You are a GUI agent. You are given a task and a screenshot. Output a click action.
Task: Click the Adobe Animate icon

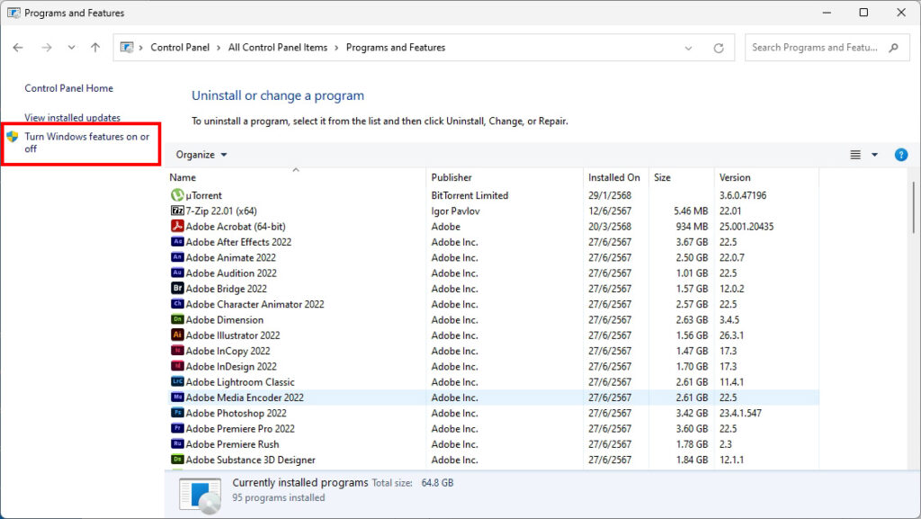177,257
